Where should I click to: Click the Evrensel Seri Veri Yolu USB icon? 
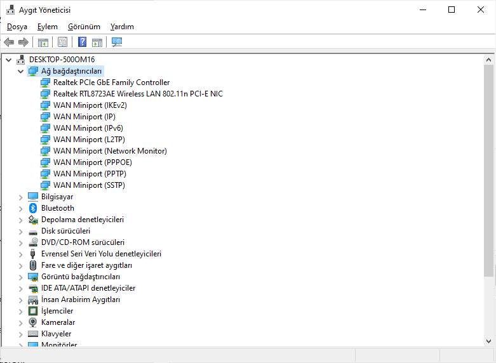[x=32, y=254]
